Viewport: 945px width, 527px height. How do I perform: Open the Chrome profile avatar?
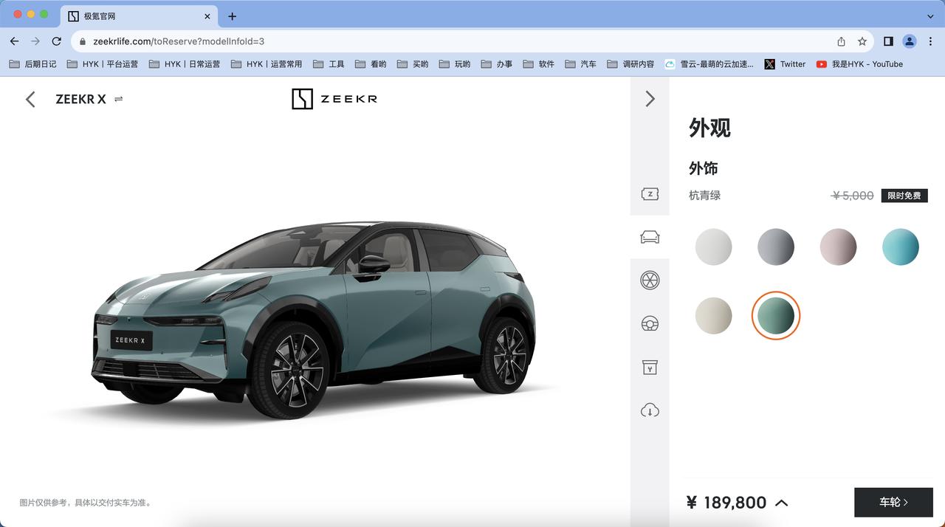(910, 41)
